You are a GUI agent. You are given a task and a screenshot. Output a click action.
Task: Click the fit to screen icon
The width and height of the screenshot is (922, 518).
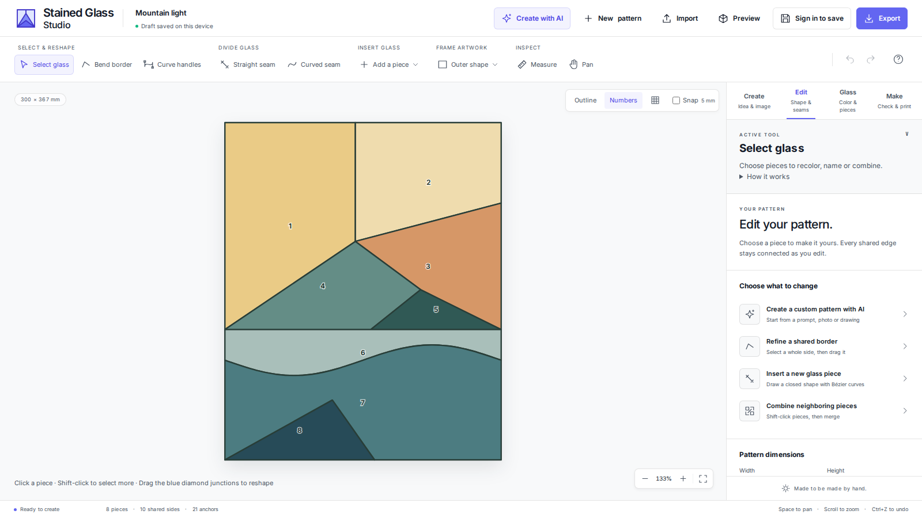tap(703, 479)
